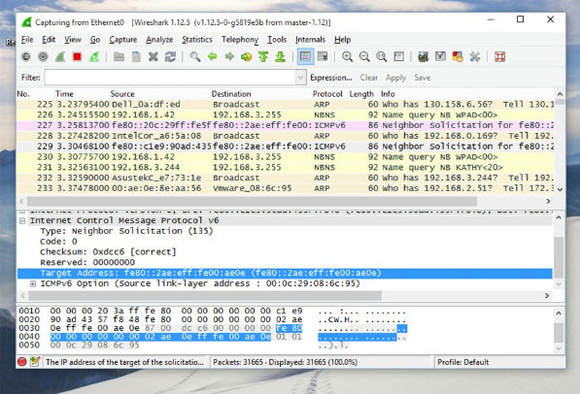Click the Apply filter button
The height and width of the screenshot is (394, 580).
[x=395, y=78]
